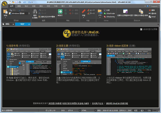Expand the Bookmark (书签) dropdown arrow

pos(83,17)
